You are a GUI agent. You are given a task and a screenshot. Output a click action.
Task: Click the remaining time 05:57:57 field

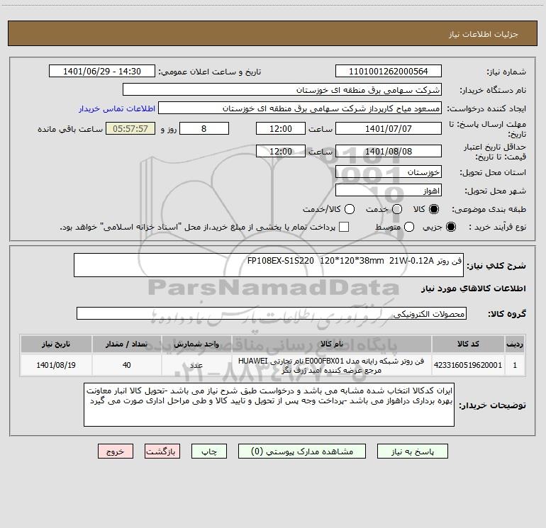tap(130, 128)
